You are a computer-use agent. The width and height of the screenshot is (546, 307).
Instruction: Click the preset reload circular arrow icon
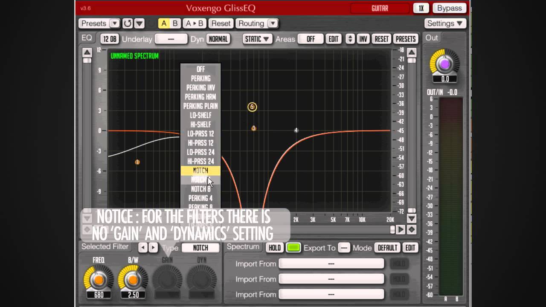pos(128,23)
